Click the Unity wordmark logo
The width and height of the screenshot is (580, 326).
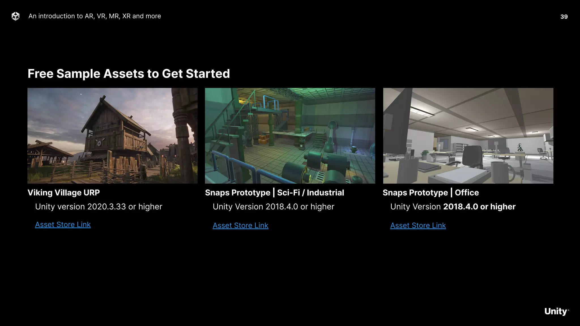556,311
